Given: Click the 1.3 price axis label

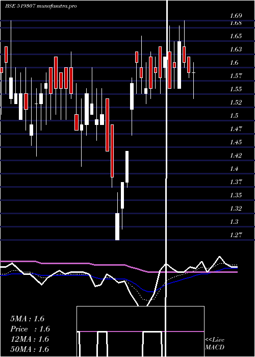Looking at the screenshot, I should tap(234, 221).
